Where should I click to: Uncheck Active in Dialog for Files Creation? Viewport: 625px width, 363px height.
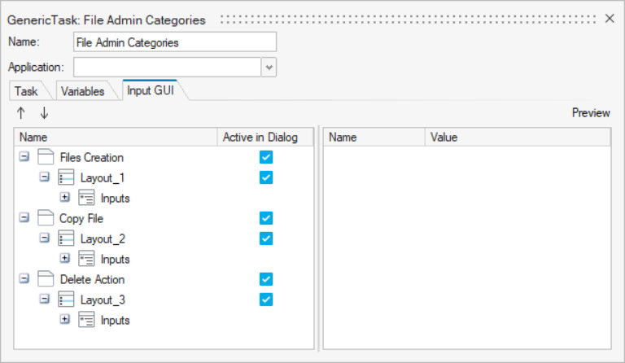(266, 157)
